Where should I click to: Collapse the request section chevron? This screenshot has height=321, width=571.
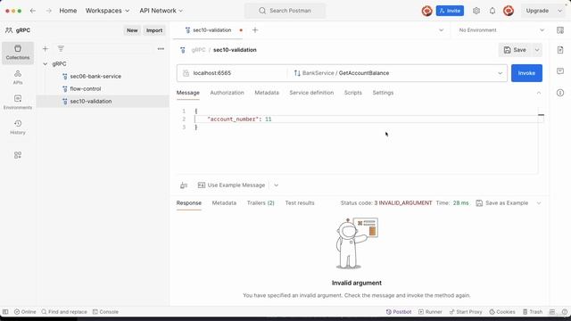click(x=539, y=93)
